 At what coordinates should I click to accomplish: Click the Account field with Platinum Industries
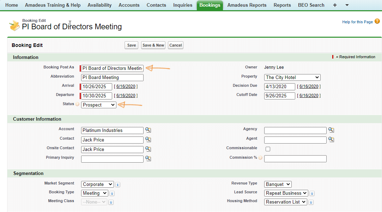click(112, 131)
